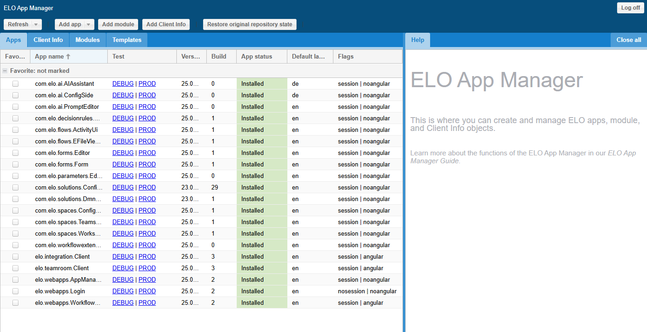Screen dimensions: 647x332
Task: Open PROD link for com.elo.ai.PromptEditor
Action: click(x=147, y=107)
